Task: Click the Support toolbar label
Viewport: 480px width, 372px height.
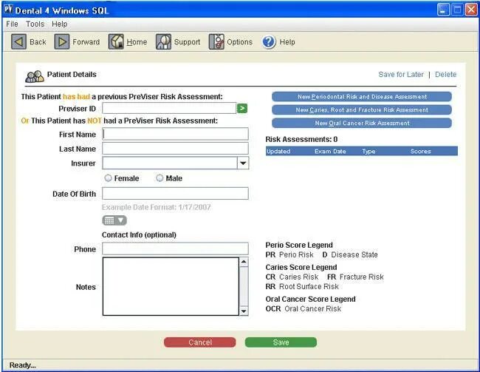Action: click(187, 42)
